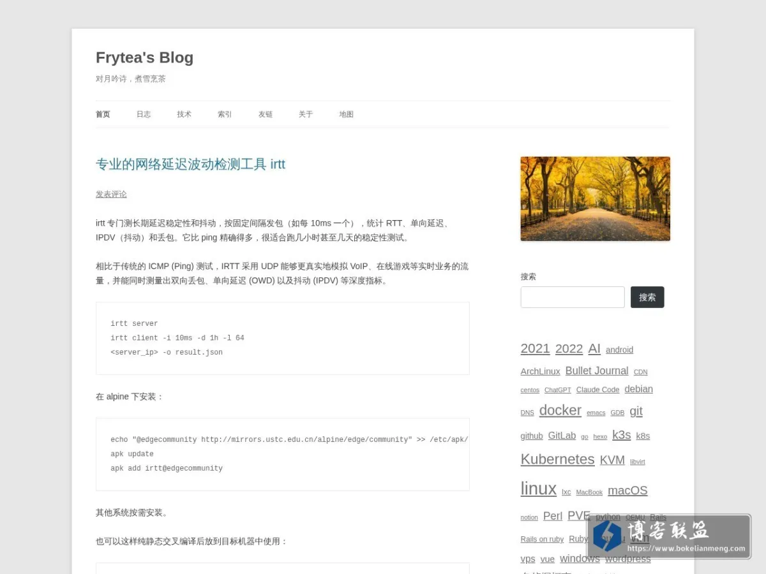766x574 pixels.
Task: Open the emacs tag
Action: pyautogui.click(x=596, y=413)
